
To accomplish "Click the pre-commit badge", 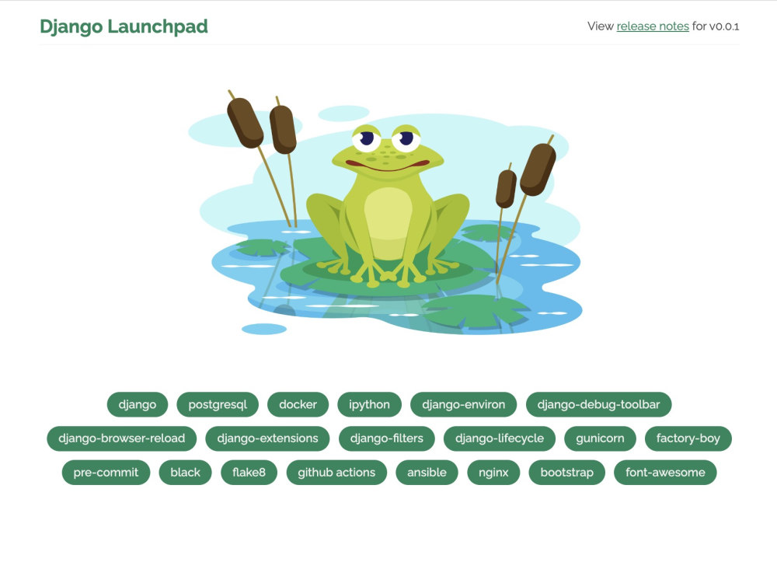I will 106,473.
